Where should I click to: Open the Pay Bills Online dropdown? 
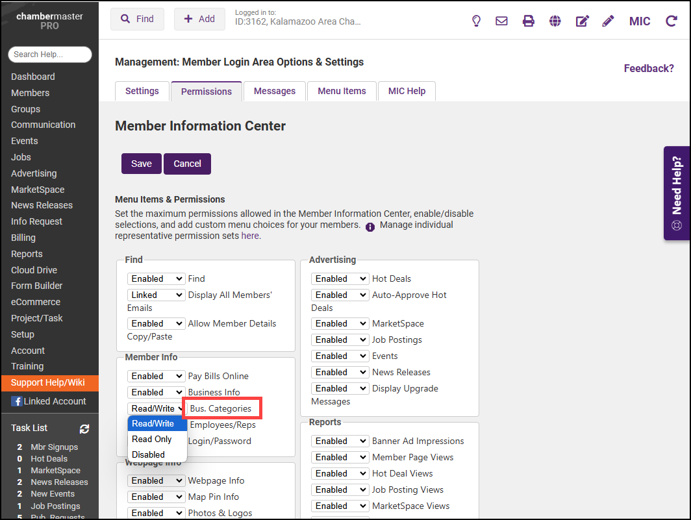pos(156,376)
